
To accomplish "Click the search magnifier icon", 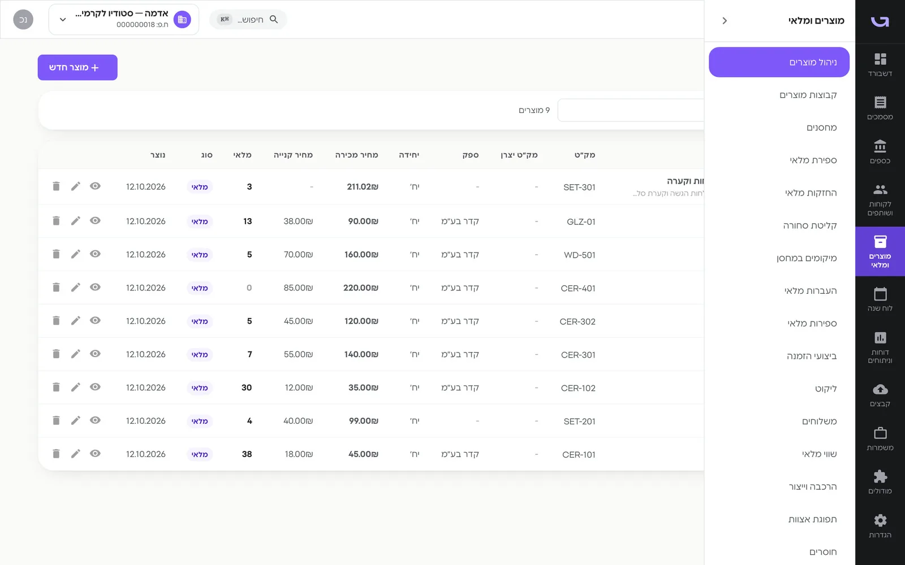I will coord(274,19).
